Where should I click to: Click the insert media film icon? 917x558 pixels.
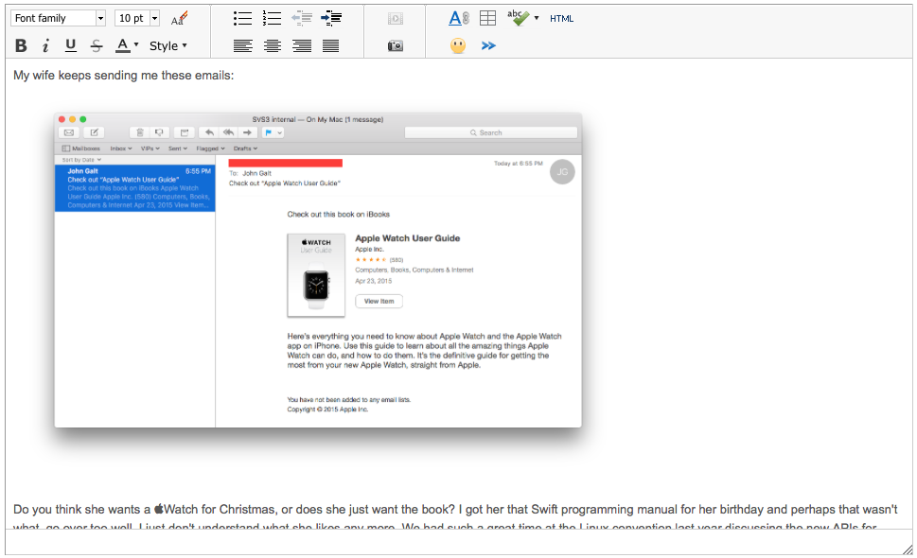pos(396,19)
